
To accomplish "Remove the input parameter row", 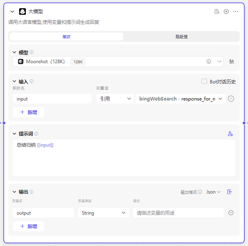I will click(231, 99).
